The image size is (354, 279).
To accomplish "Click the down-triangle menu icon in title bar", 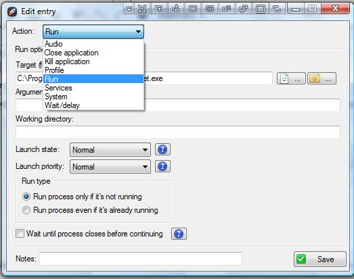I will [x=129, y=9].
